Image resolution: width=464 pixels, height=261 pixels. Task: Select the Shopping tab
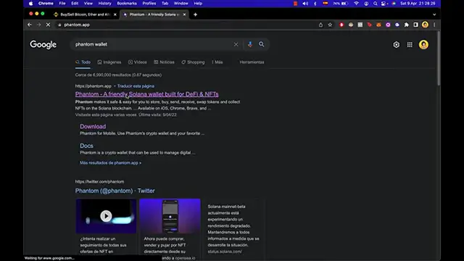pos(193,62)
